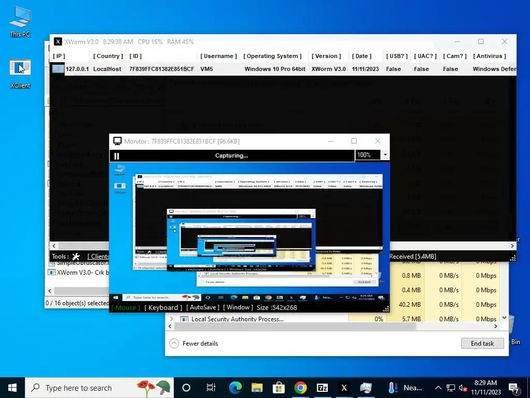Click the flag icon beside 127.0.0.1
530x398 pixels.
(58, 69)
